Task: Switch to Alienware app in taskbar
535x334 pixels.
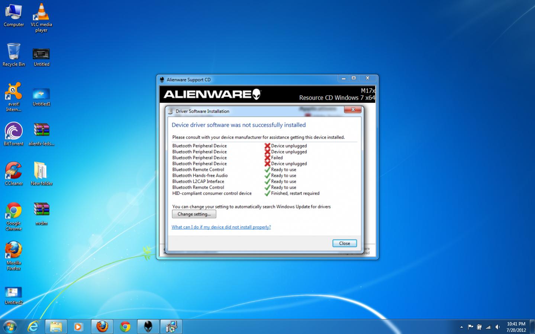Action: pos(148,327)
